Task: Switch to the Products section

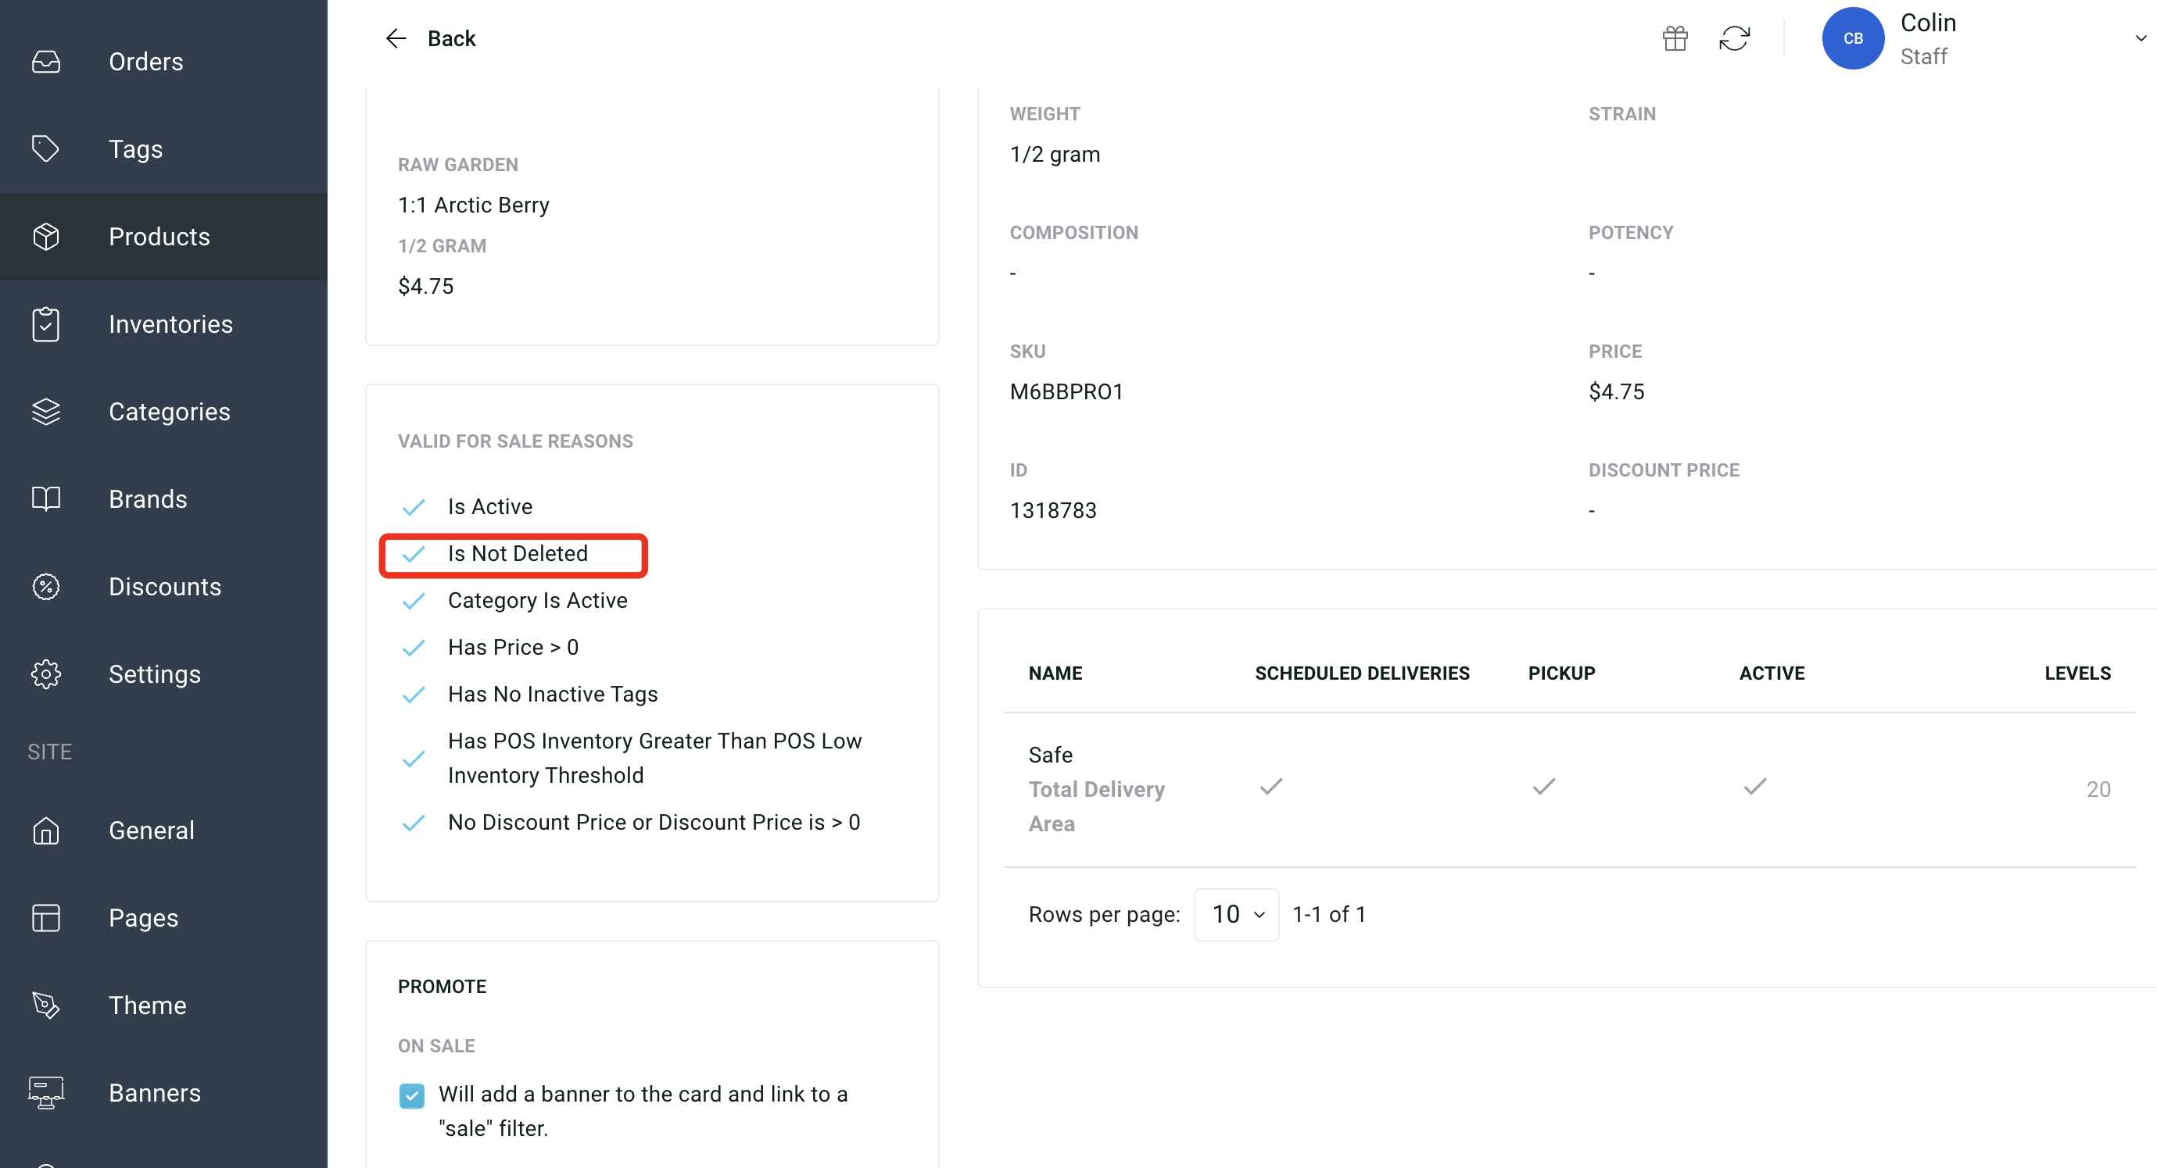Action: (159, 236)
